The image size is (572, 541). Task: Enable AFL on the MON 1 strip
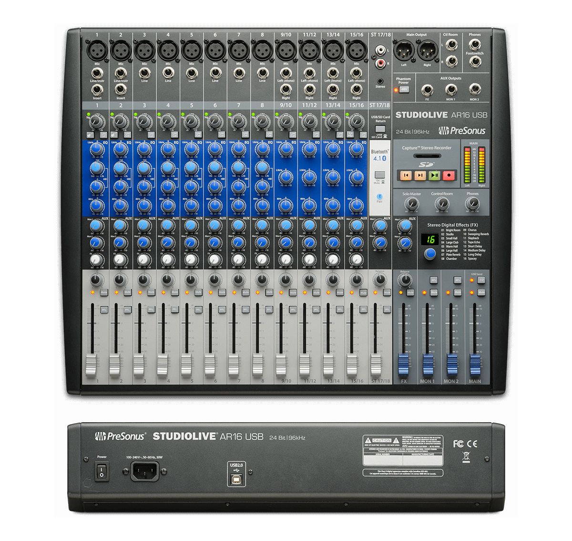click(x=433, y=281)
